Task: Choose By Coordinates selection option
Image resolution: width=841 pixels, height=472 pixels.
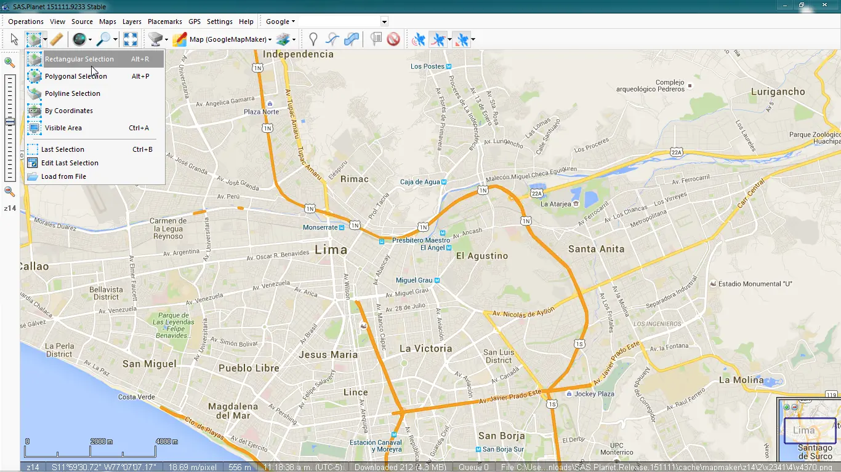Action: [95, 111]
